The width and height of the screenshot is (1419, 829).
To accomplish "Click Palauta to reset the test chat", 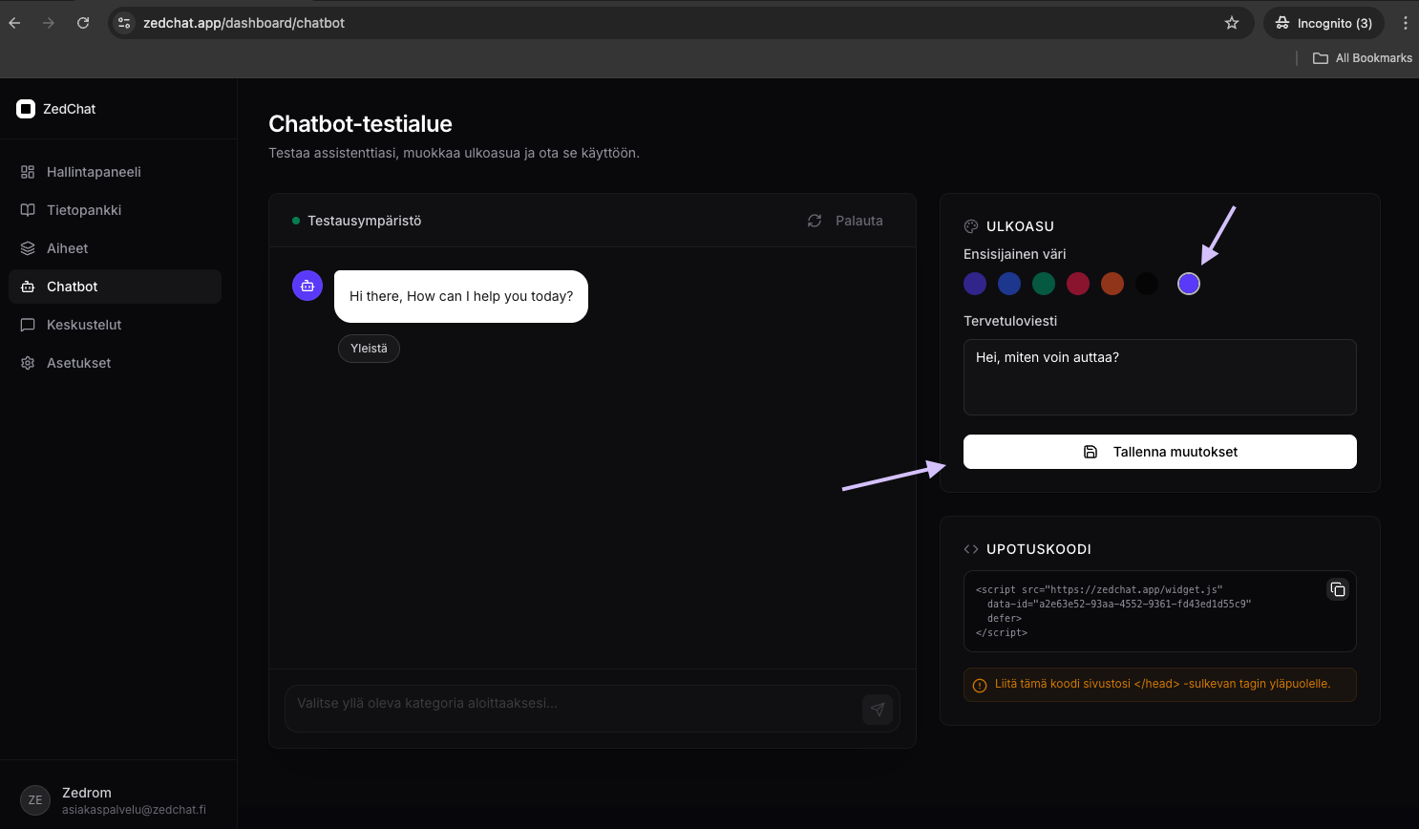I will pyautogui.click(x=846, y=221).
